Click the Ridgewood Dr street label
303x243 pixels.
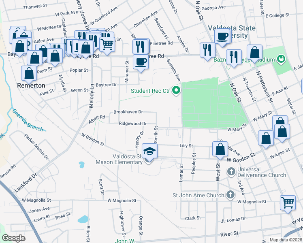coord(132,124)
